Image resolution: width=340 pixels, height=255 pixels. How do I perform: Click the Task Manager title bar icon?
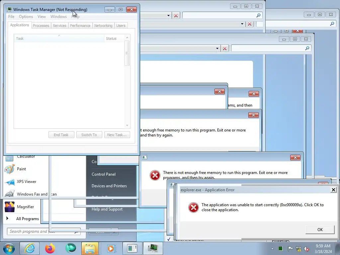(9, 10)
